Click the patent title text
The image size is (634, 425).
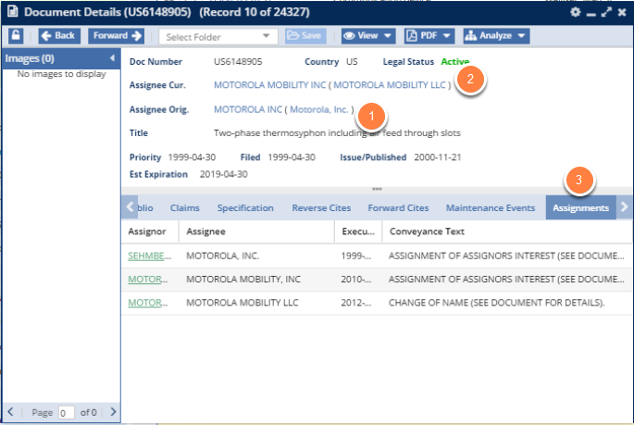point(337,133)
